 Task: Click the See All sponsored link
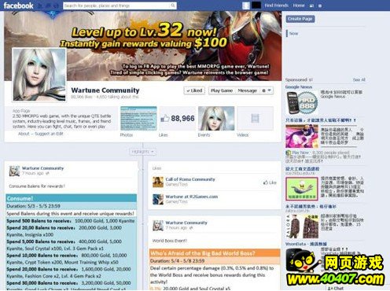point(359,79)
